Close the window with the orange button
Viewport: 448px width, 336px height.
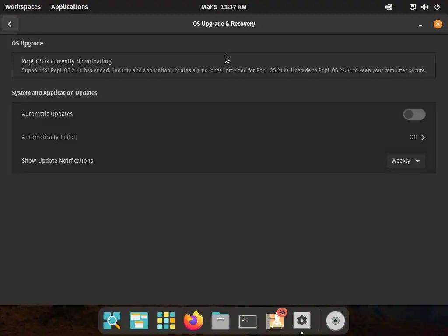click(437, 24)
